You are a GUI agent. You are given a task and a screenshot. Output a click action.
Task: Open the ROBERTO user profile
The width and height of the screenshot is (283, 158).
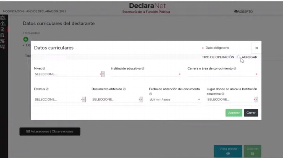pyautogui.click(x=243, y=12)
